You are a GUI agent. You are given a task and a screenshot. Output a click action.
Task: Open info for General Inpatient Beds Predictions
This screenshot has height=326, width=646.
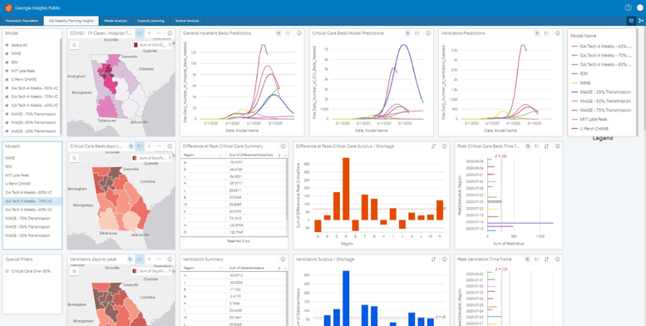click(299, 33)
